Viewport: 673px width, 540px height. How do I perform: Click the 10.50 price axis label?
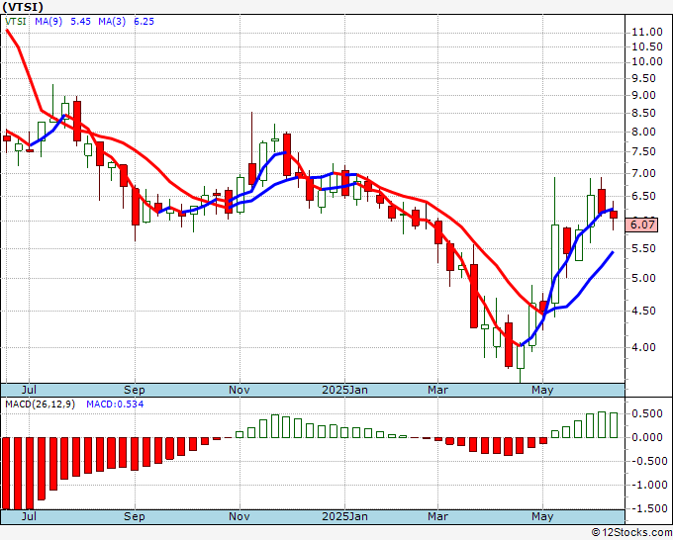pyautogui.click(x=647, y=46)
